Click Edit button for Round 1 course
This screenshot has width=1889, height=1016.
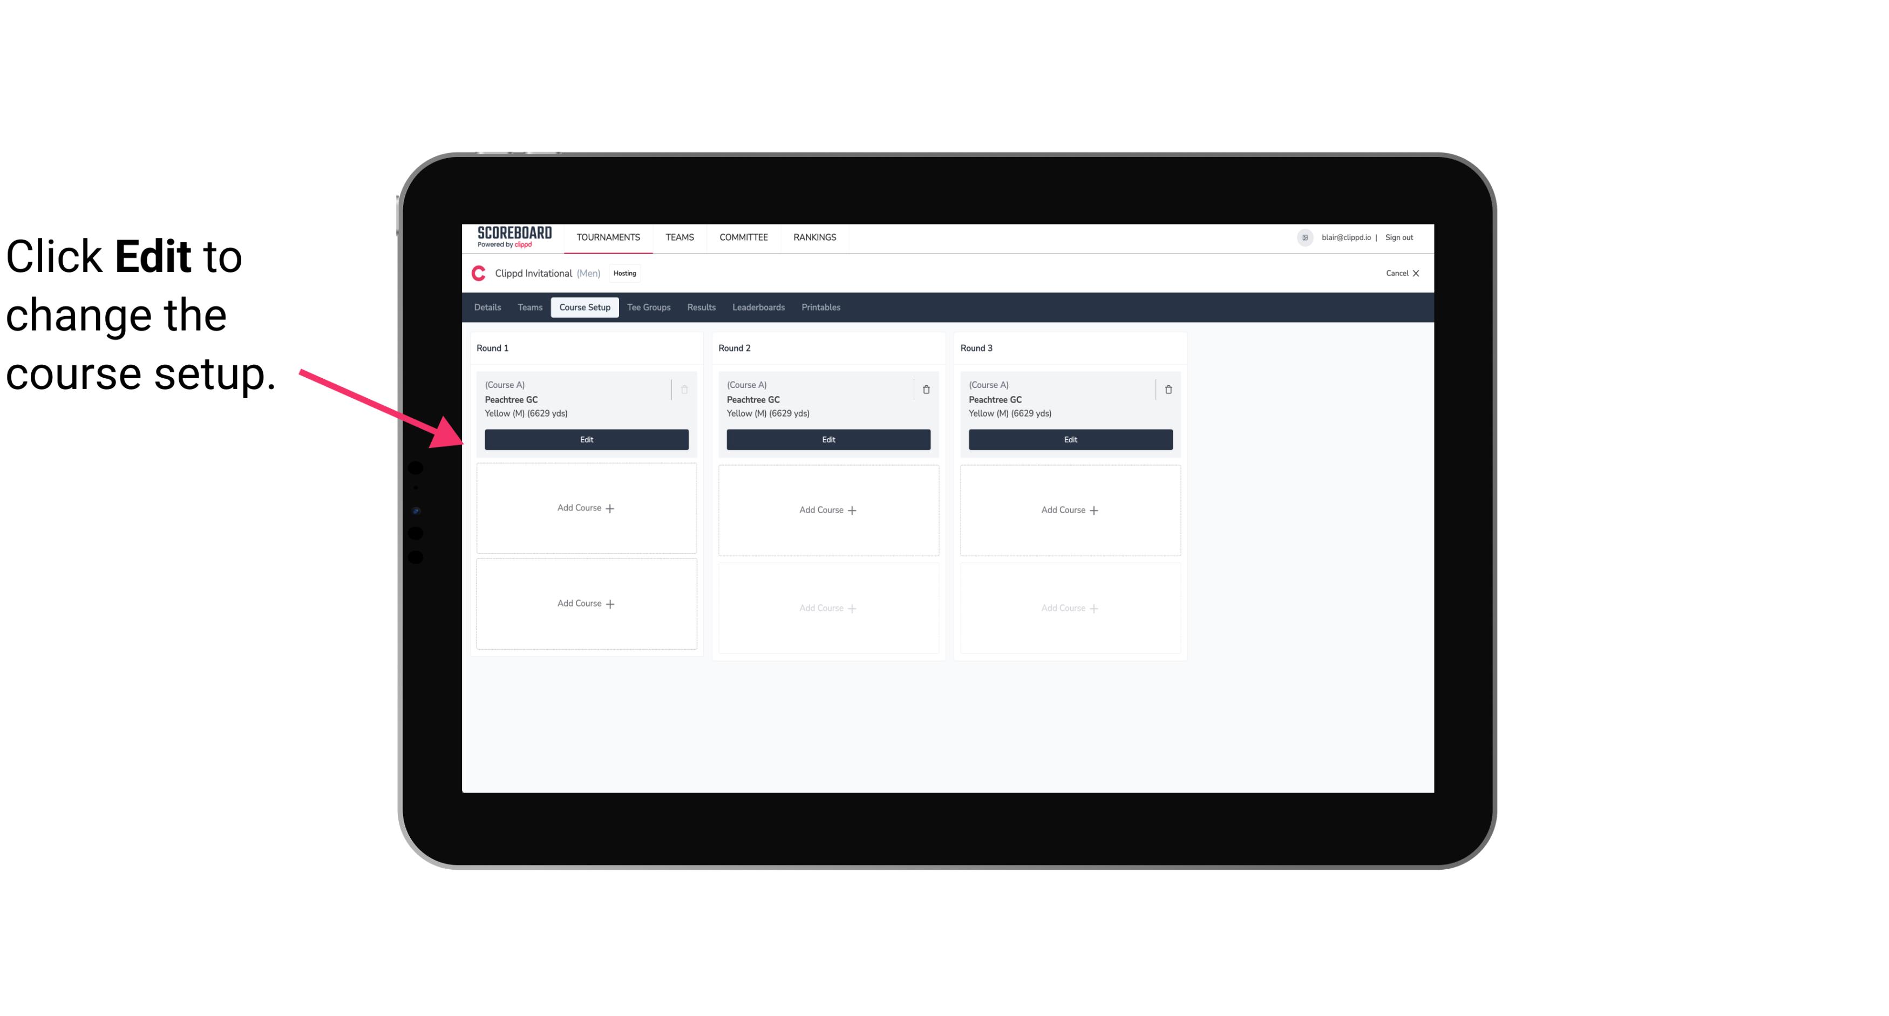tap(586, 438)
